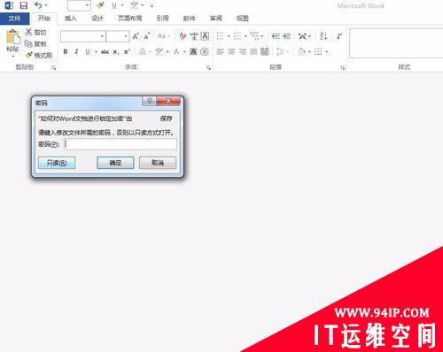Activate the Format Painter (格式刷) in Clipboard group
Screen dimensions: 443x352
[39, 55]
